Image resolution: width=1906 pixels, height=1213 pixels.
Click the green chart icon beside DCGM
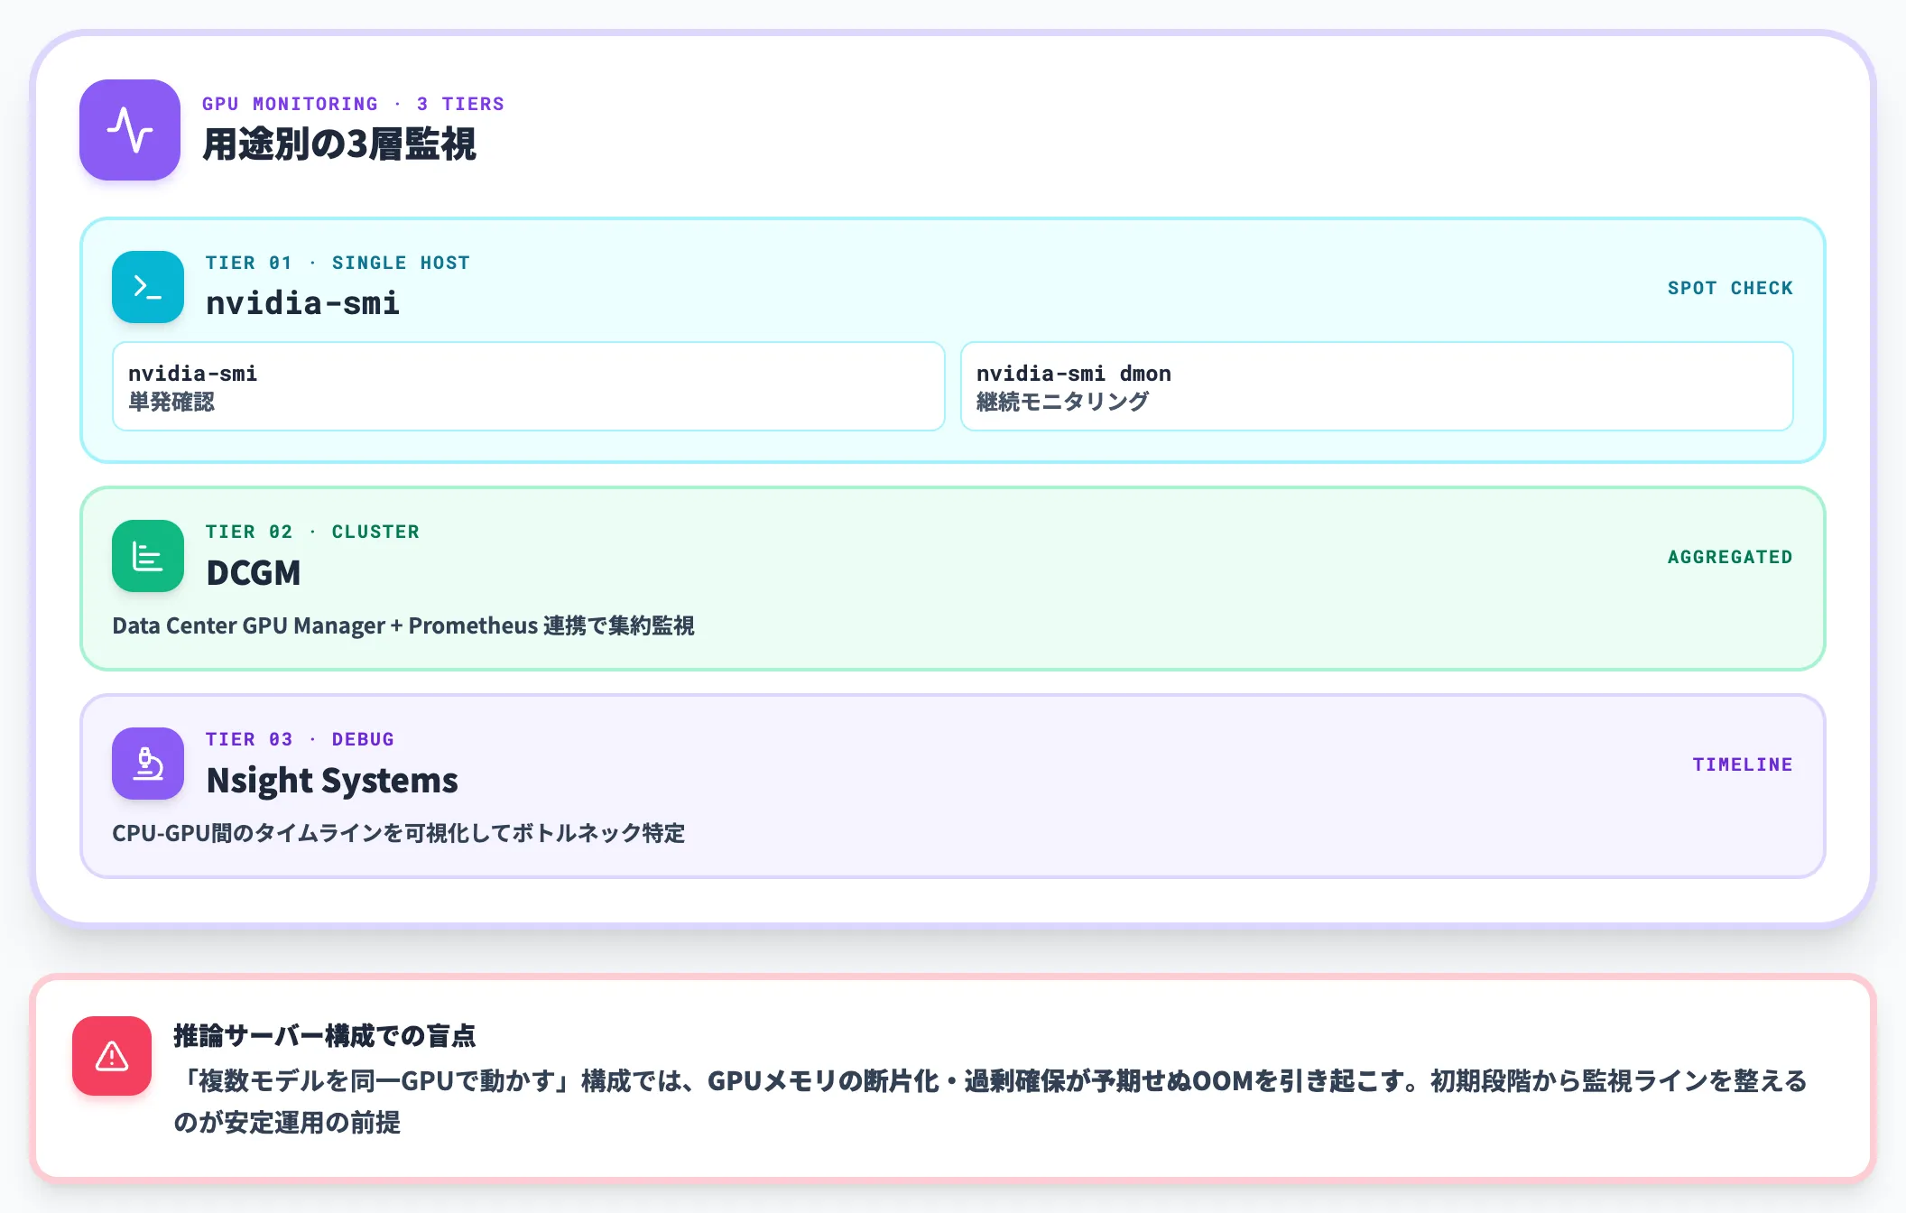tap(148, 556)
